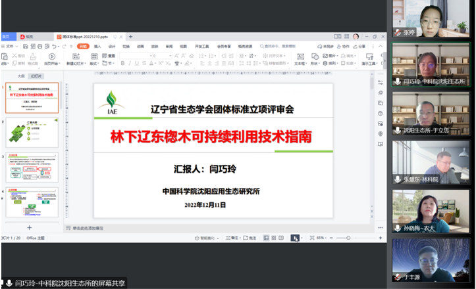Click the 新建幻灯片 new slide icon
The width and height of the screenshot is (476, 289).
tap(76, 57)
